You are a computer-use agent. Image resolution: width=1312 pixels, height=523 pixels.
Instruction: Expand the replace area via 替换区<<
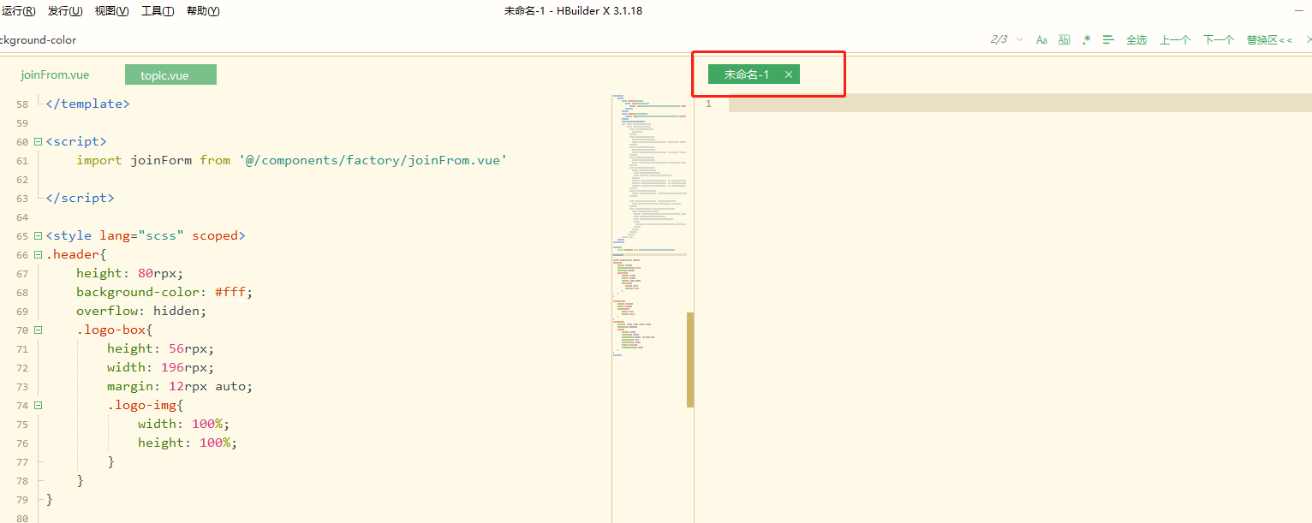(1269, 39)
